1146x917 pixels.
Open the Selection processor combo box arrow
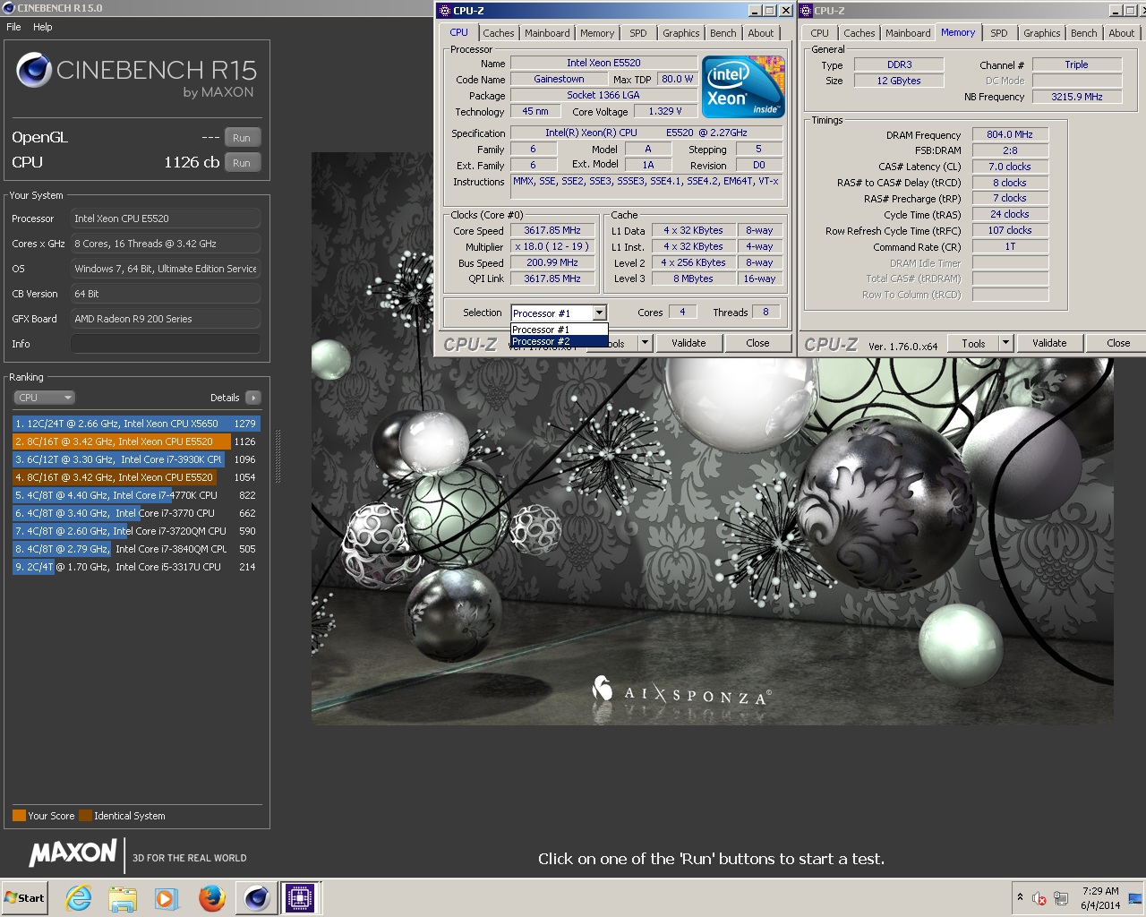pyautogui.click(x=600, y=313)
